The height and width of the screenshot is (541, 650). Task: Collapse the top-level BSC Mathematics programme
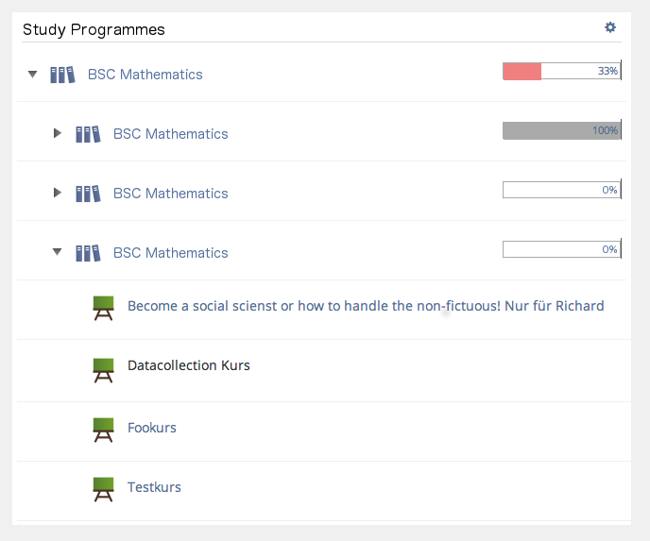pos(32,74)
